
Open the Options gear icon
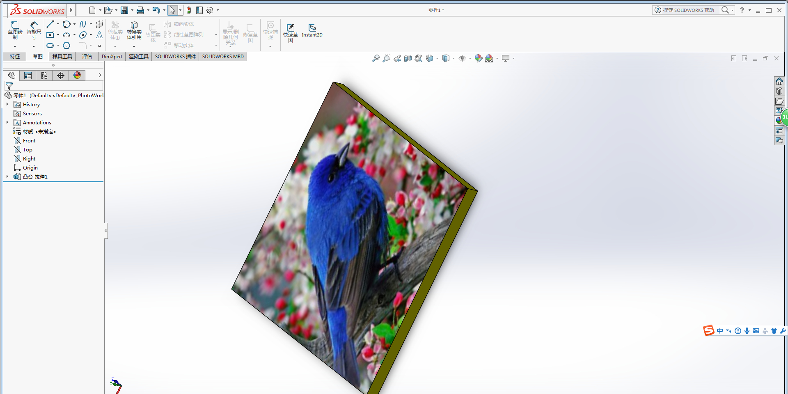[210, 10]
